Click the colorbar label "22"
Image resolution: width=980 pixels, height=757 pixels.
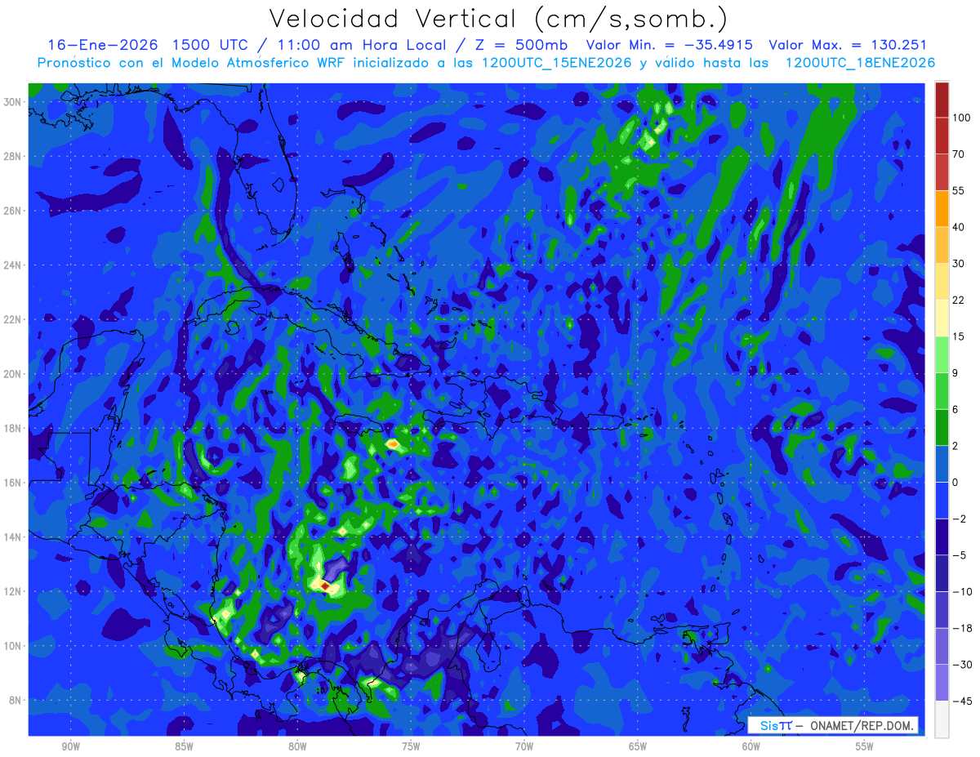(x=959, y=300)
